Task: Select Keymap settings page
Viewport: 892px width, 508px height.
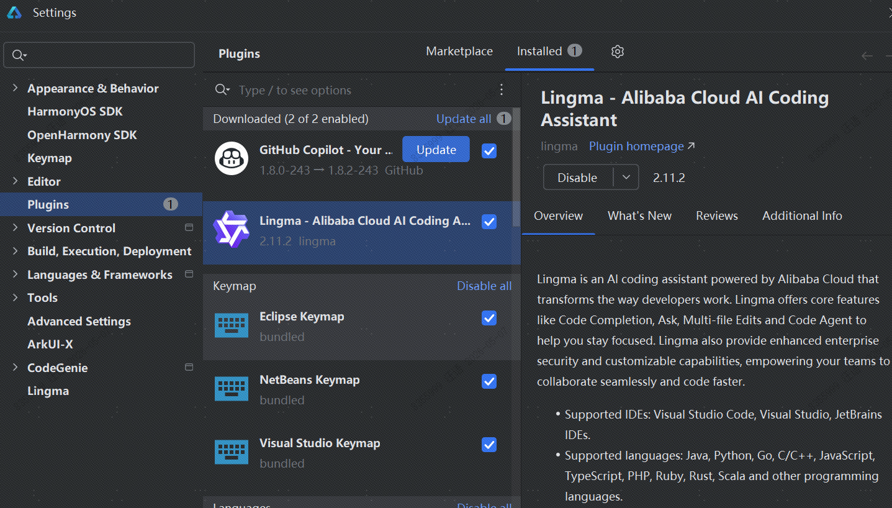Action: coord(50,158)
